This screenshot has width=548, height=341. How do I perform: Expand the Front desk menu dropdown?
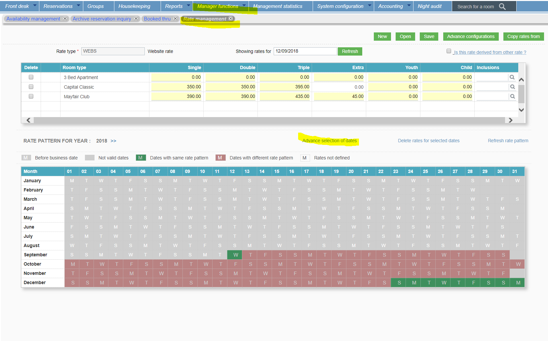(x=35, y=5)
